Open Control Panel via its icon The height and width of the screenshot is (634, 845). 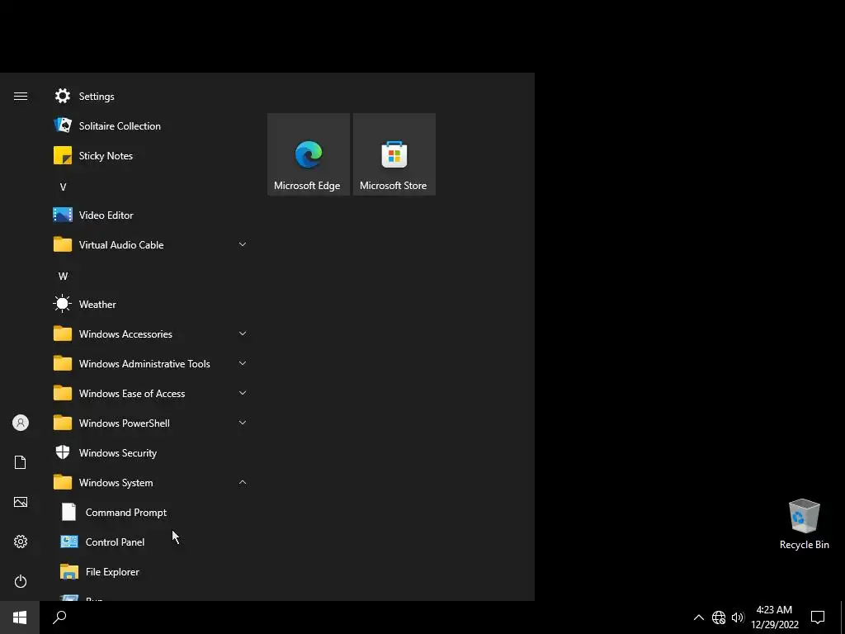pyautogui.click(x=69, y=542)
